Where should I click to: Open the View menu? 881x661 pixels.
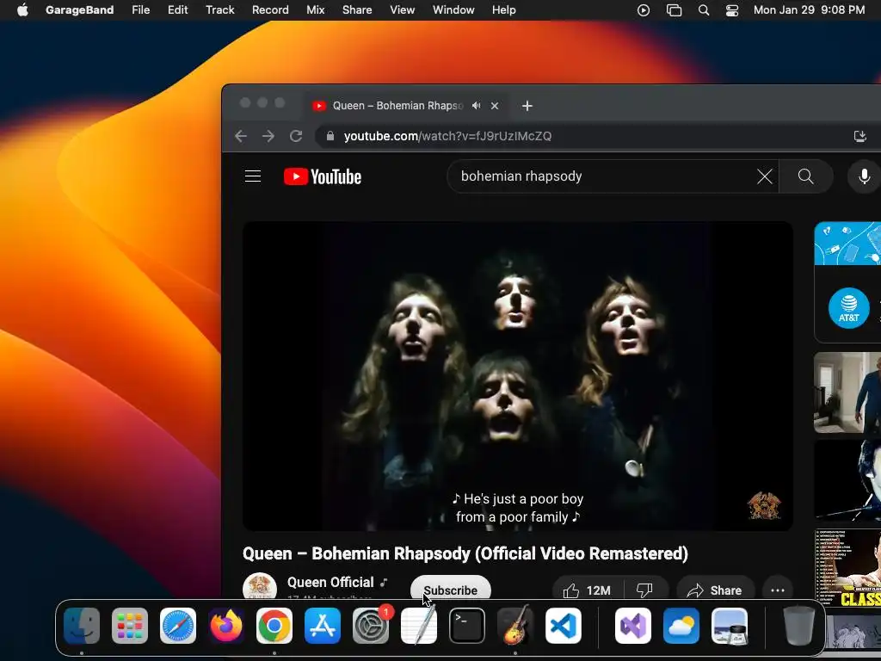(x=403, y=9)
